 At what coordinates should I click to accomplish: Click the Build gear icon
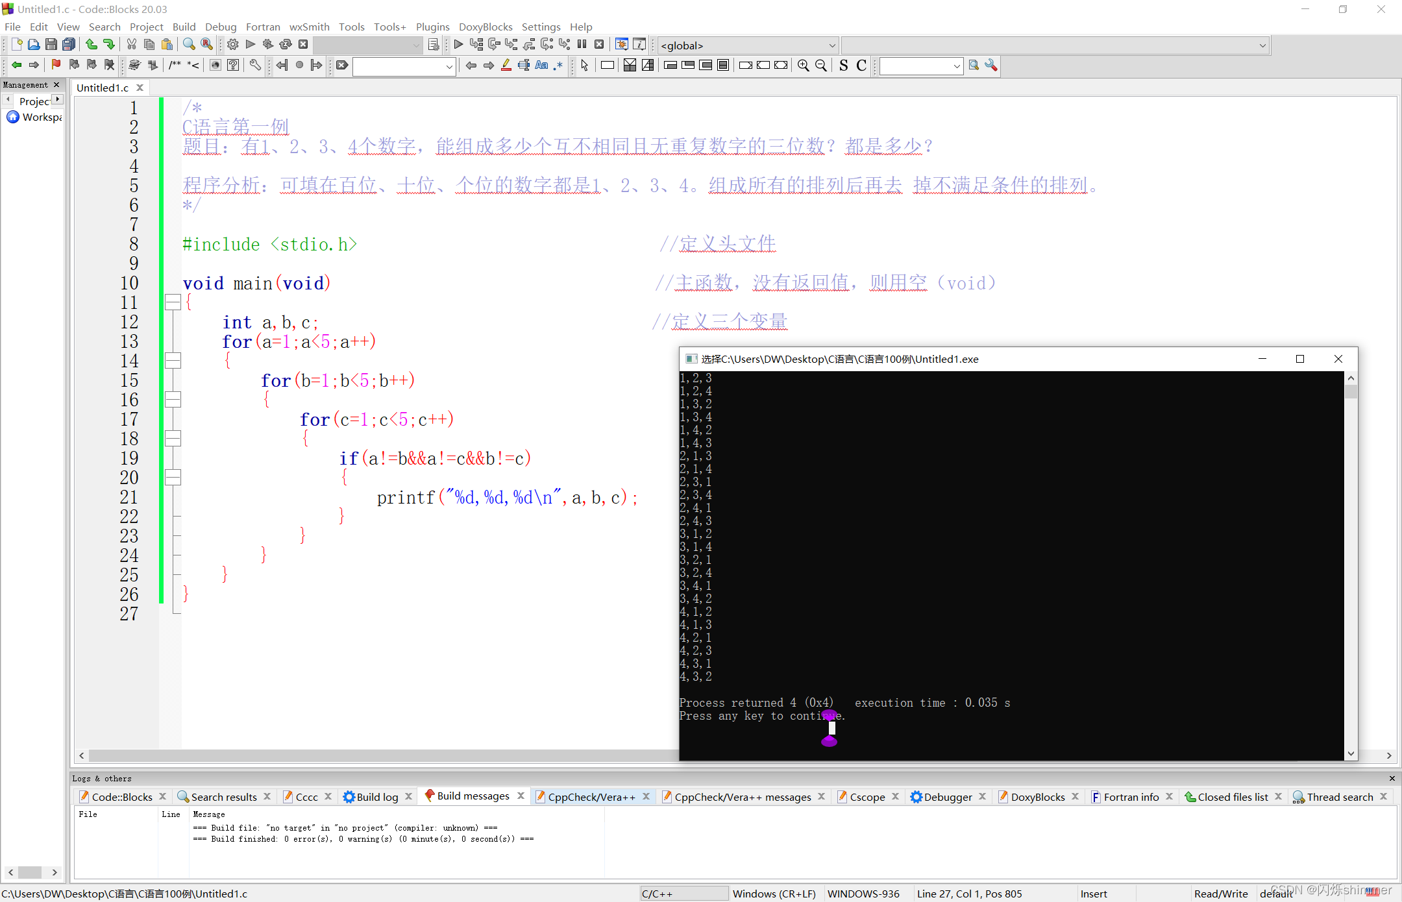pyautogui.click(x=233, y=45)
